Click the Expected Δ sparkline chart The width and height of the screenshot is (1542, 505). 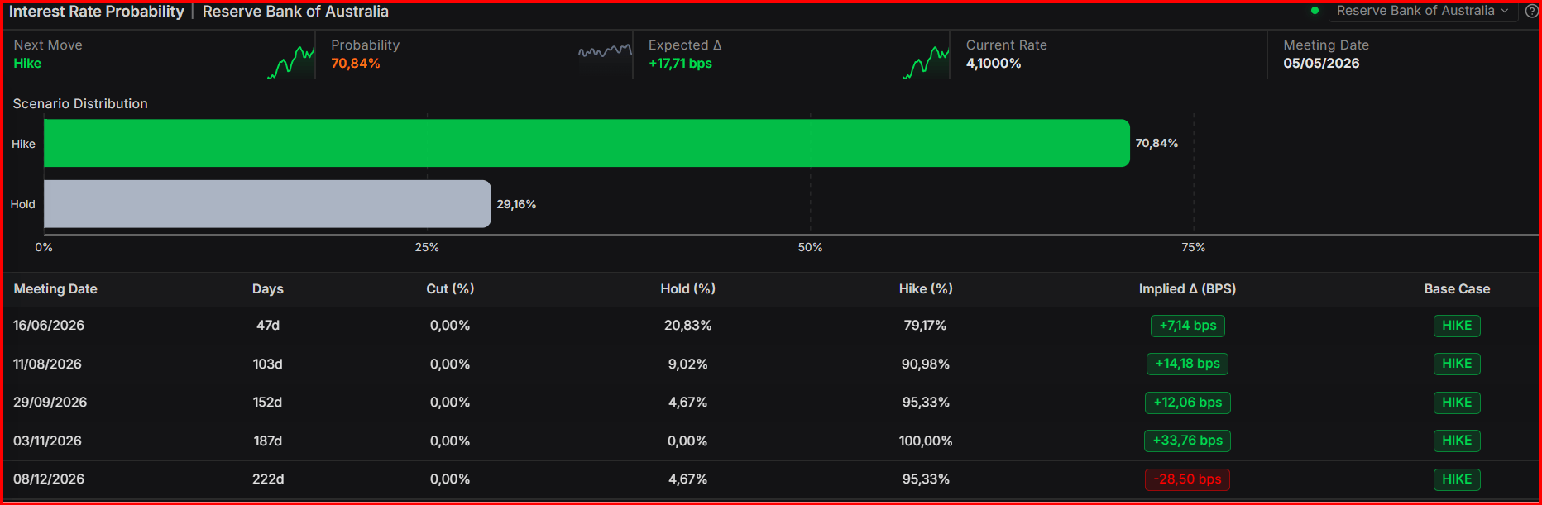tap(926, 62)
